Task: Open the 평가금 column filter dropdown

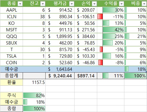Action: [x=72, y=4]
